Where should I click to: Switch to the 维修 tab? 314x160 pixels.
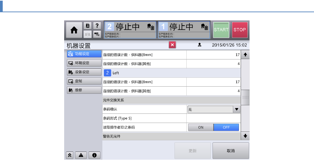tap(84, 90)
